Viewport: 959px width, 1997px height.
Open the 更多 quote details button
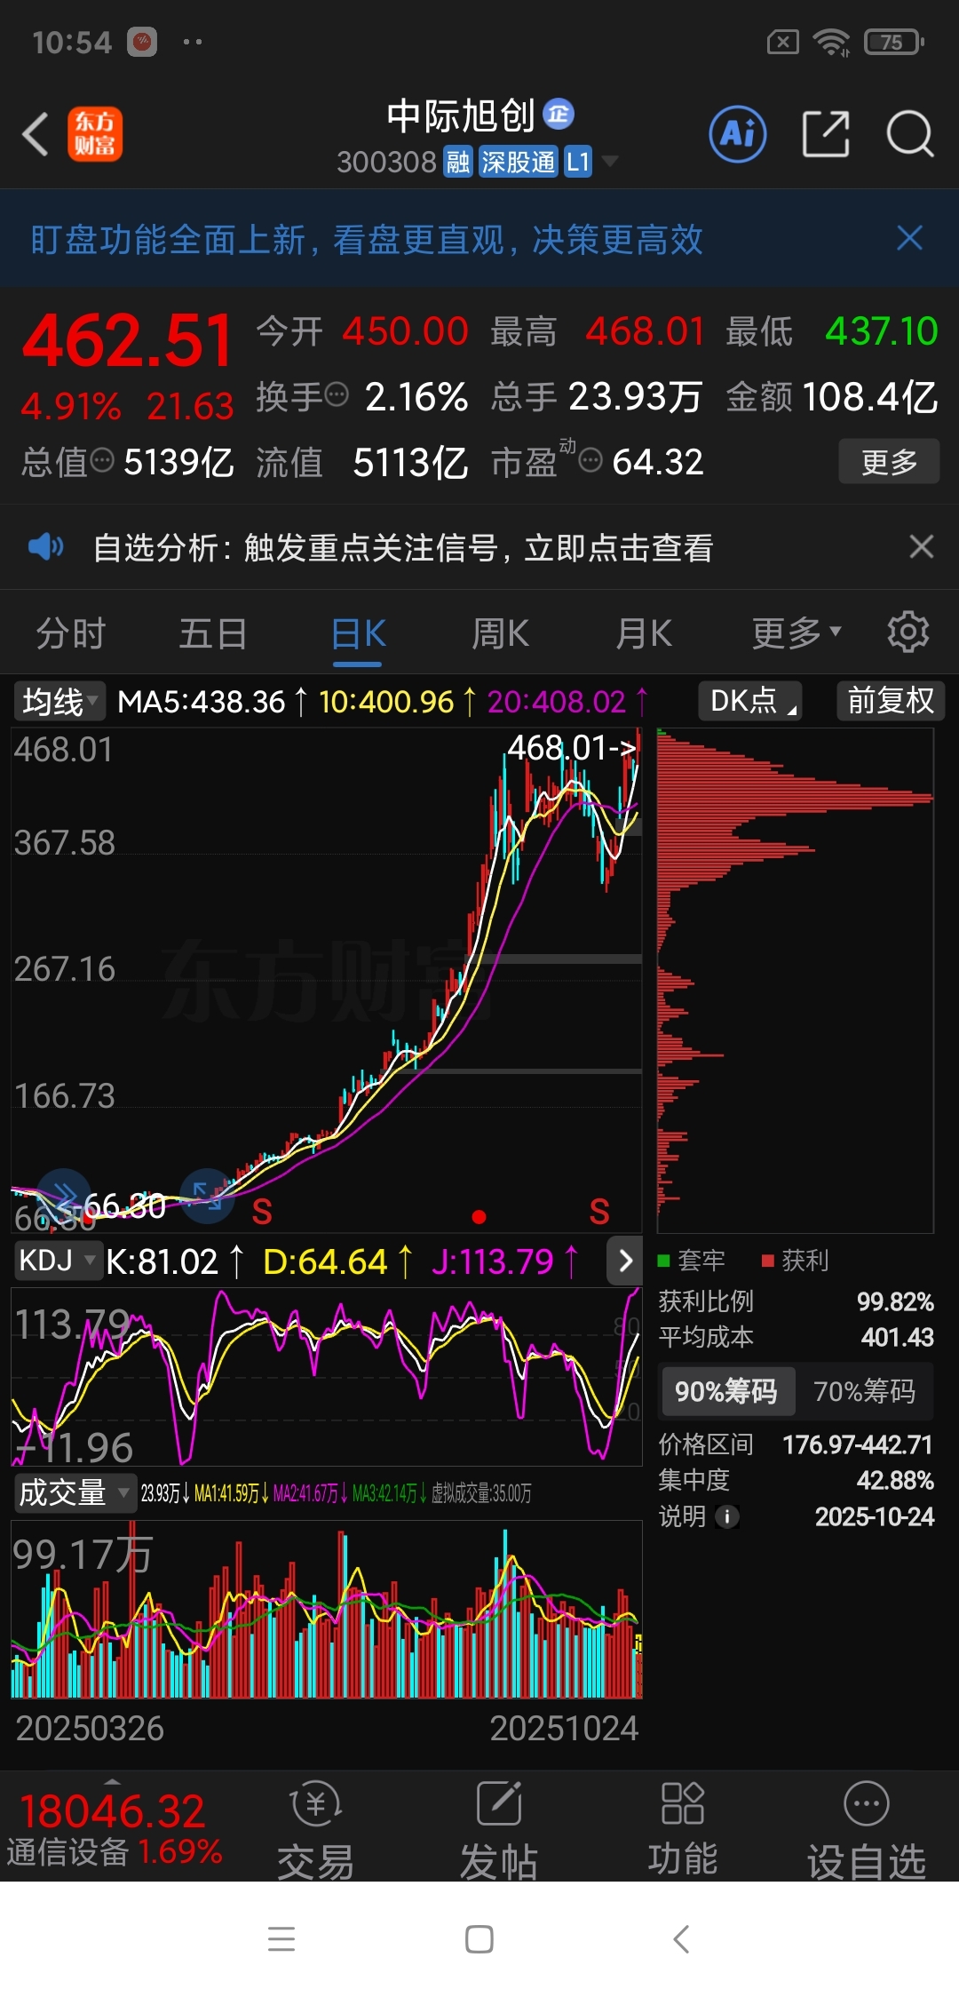click(x=889, y=461)
